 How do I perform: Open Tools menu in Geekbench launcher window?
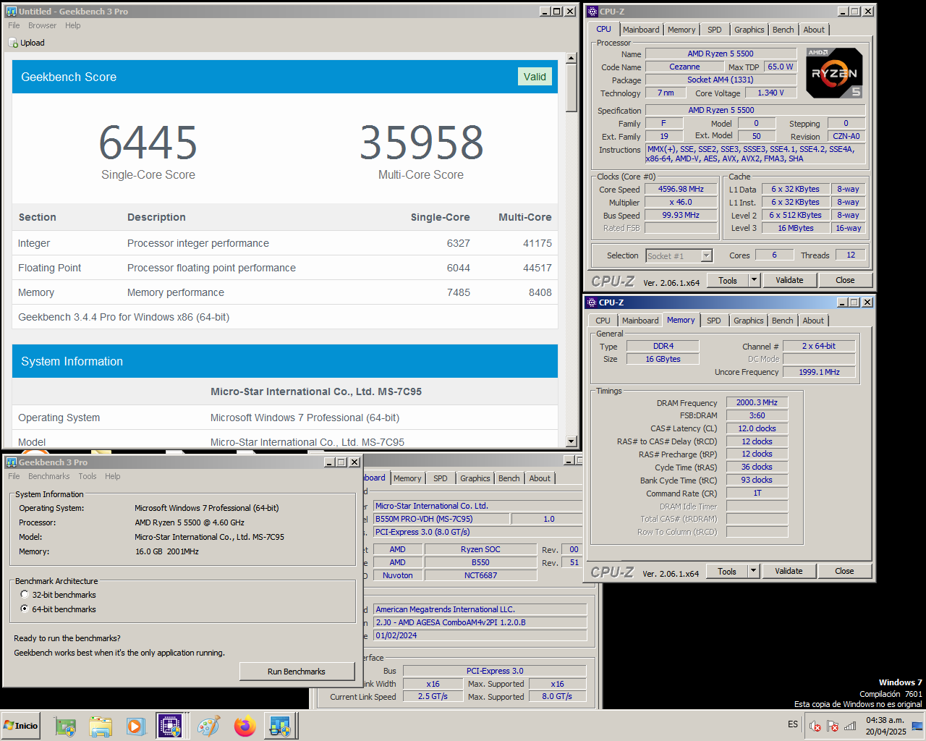pyautogui.click(x=88, y=476)
